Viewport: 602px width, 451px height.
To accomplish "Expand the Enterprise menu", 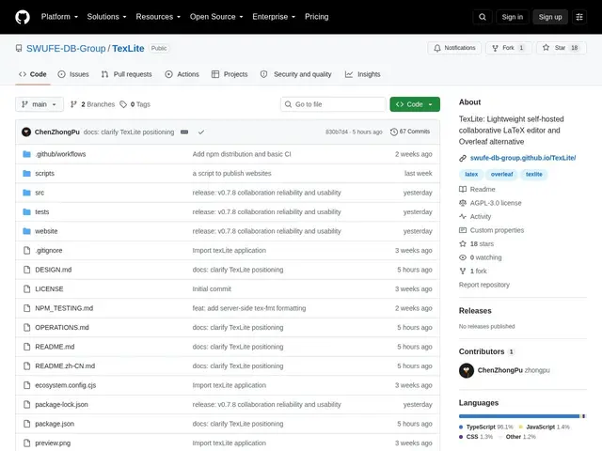I will point(274,17).
